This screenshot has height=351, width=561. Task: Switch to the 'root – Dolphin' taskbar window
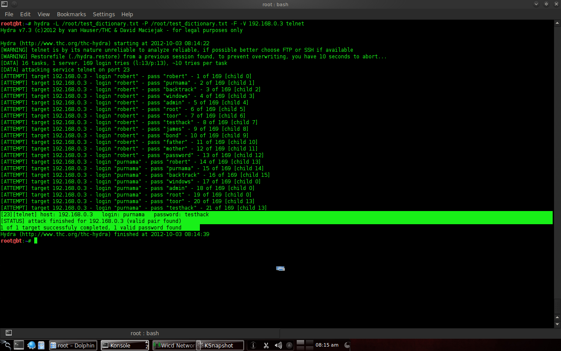73,345
